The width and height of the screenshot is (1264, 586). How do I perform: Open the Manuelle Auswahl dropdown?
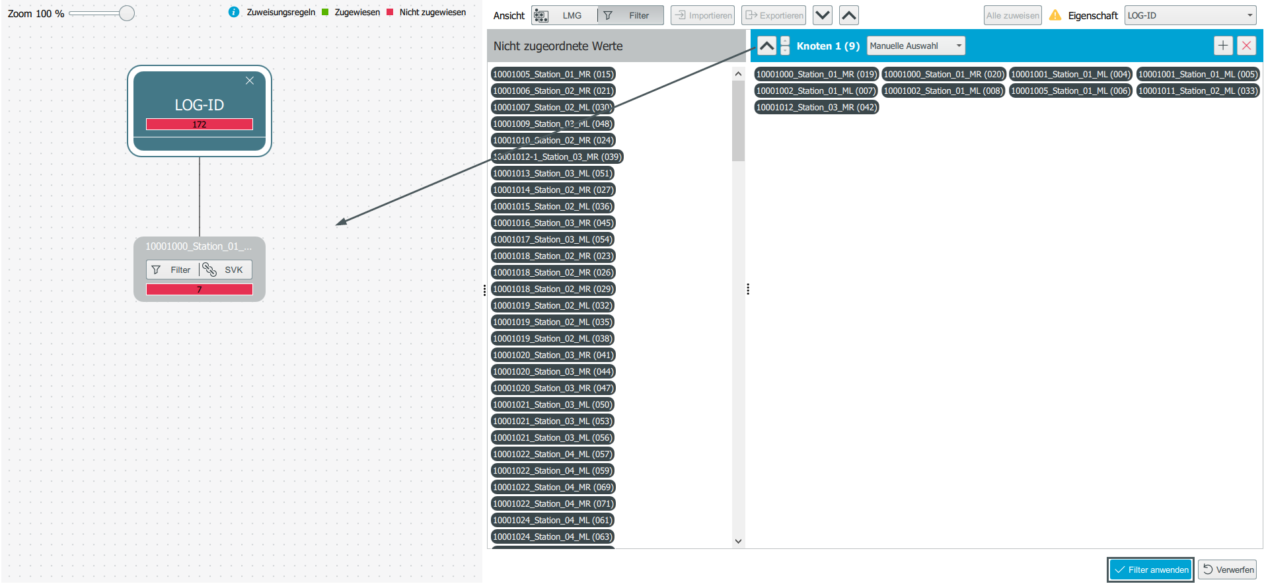[x=915, y=46]
